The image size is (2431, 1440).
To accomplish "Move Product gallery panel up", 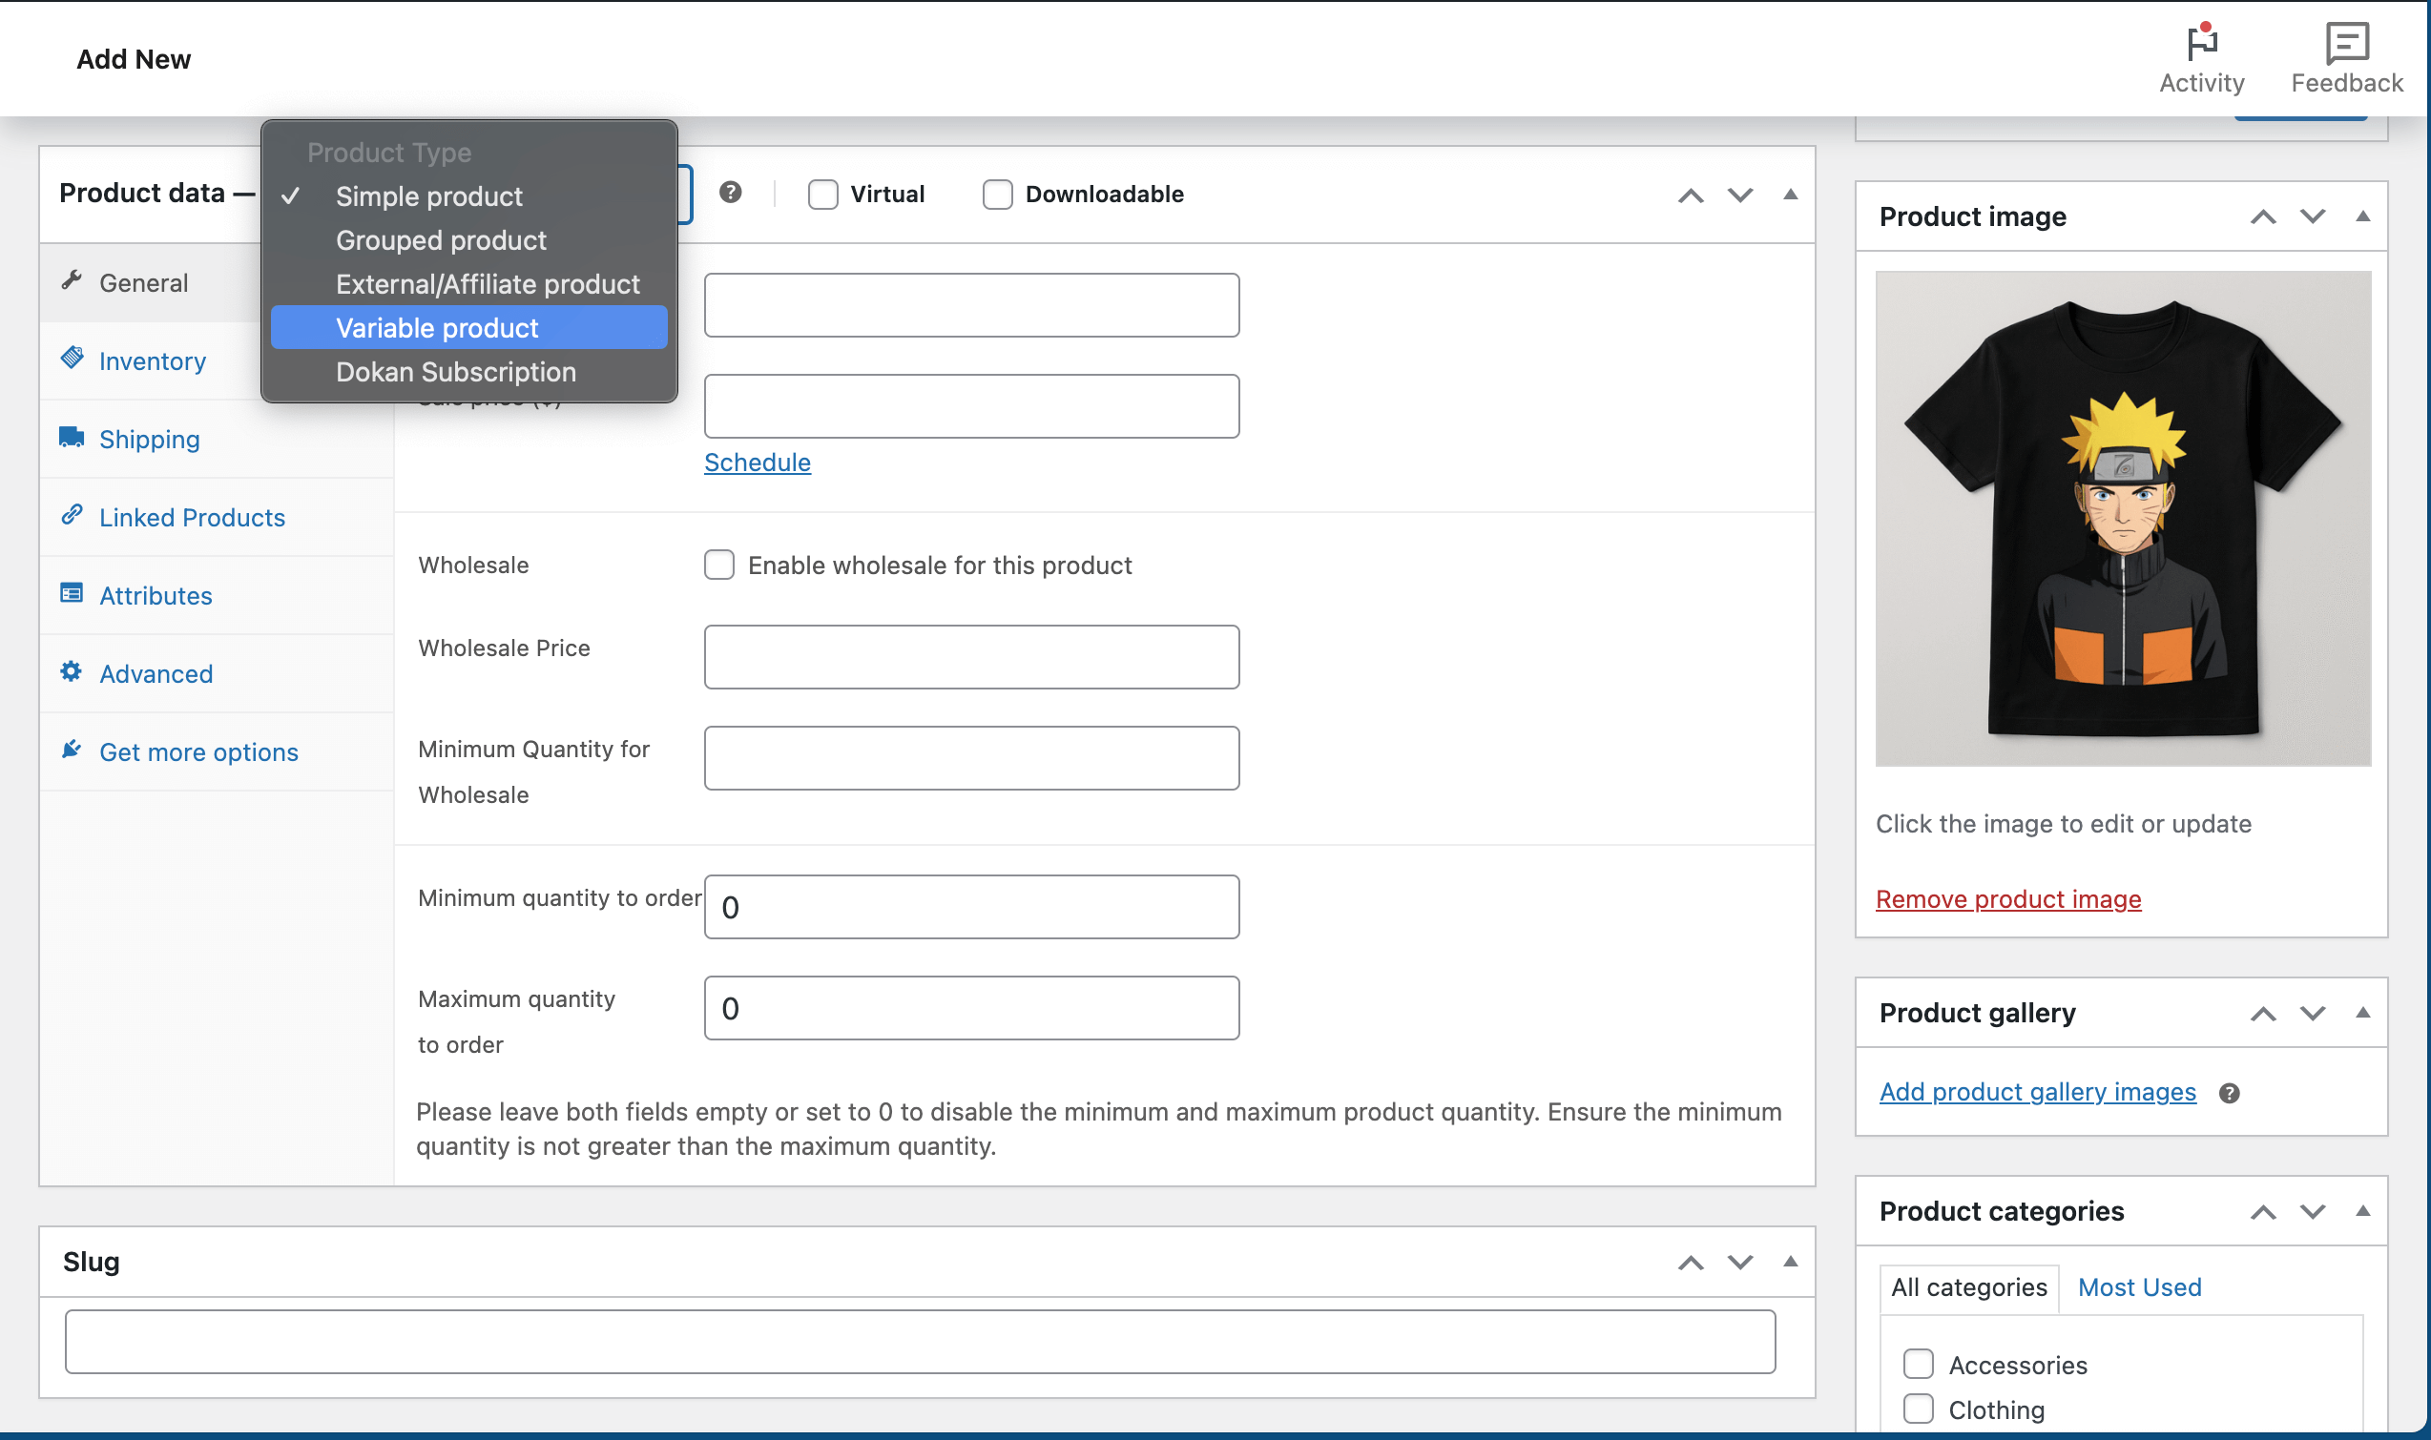I will pos(2263,1014).
